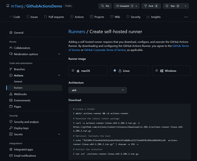
Task: Click the Fork button
Action: pyautogui.click(x=151, y=6)
